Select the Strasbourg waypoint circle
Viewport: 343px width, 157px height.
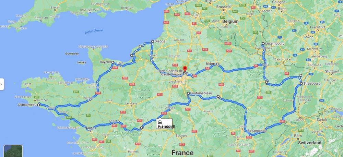[x=301, y=84]
